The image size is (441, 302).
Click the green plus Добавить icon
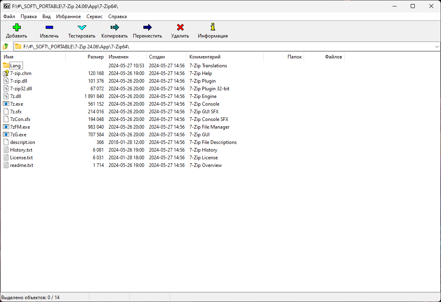pyautogui.click(x=17, y=27)
